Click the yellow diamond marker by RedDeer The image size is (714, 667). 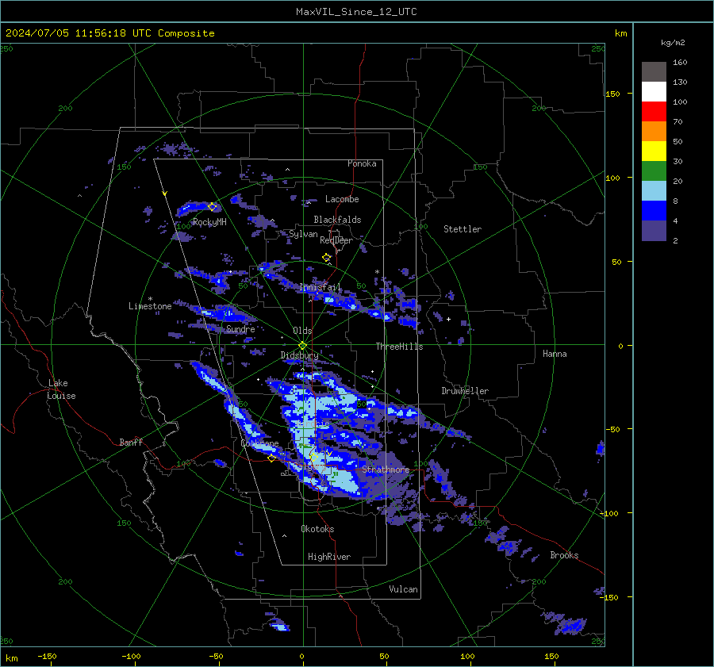(327, 258)
